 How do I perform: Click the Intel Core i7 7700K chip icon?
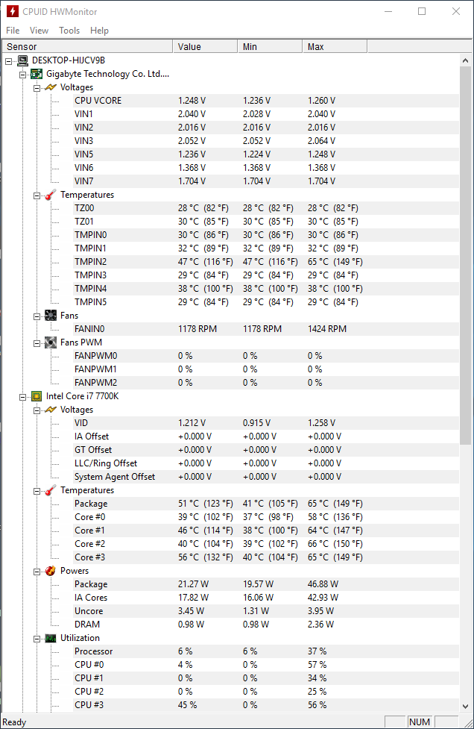[37, 396]
